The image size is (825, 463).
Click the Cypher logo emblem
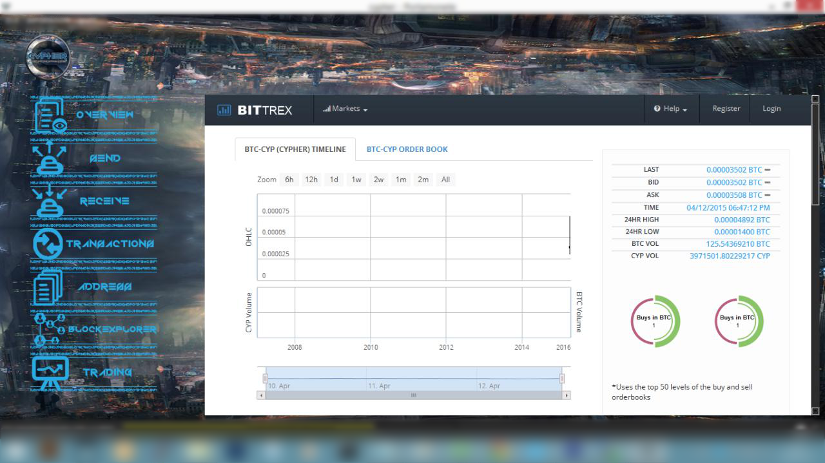pyautogui.click(x=47, y=57)
